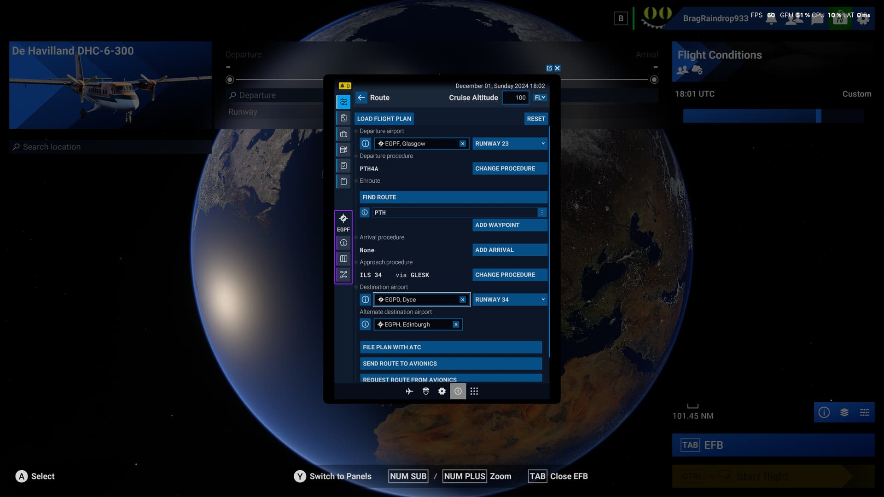
Task: Click the EGPF airport shortcut icon
Action: click(x=343, y=219)
